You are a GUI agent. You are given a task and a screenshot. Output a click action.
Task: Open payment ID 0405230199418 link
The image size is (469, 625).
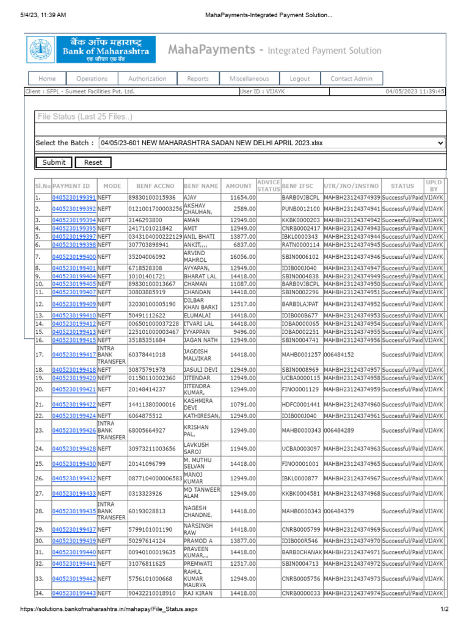(x=74, y=370)
